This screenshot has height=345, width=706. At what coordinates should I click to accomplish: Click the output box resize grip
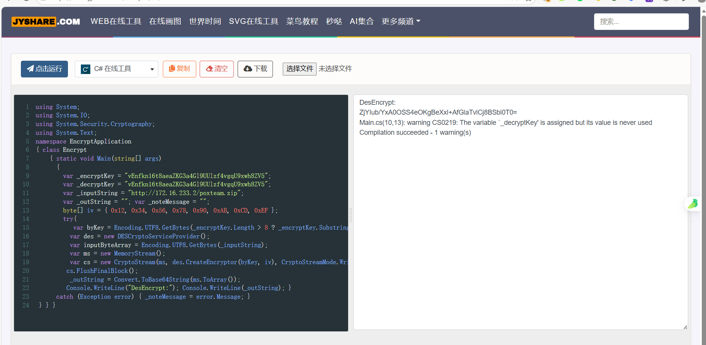(685, 327)
